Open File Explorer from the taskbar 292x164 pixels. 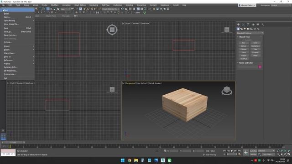(136, 160)
